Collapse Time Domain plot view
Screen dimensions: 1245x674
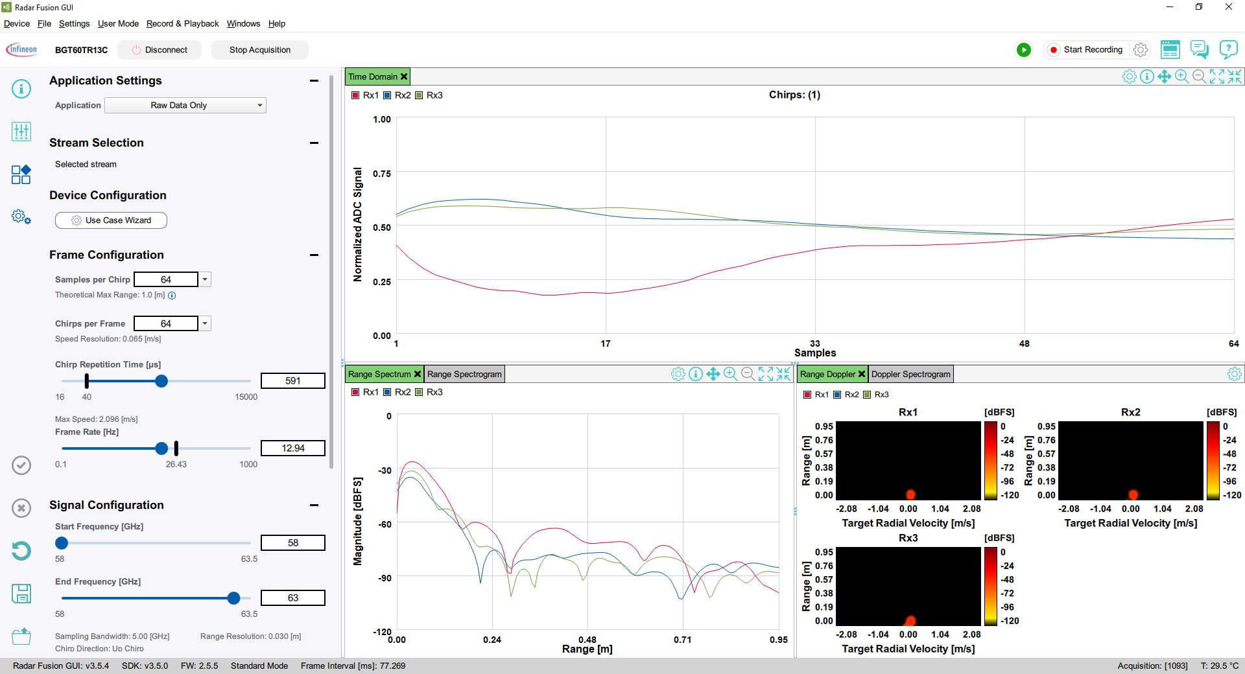click(1235, 76)
